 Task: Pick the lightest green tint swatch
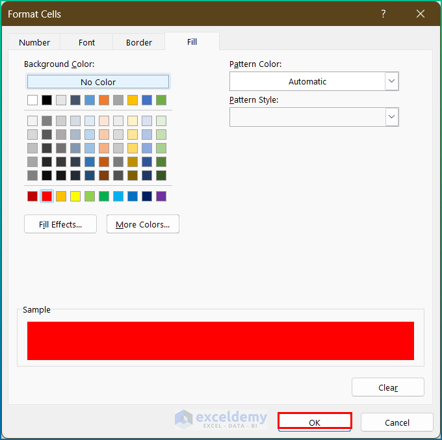pyautogui.click(x=161, y=121)
